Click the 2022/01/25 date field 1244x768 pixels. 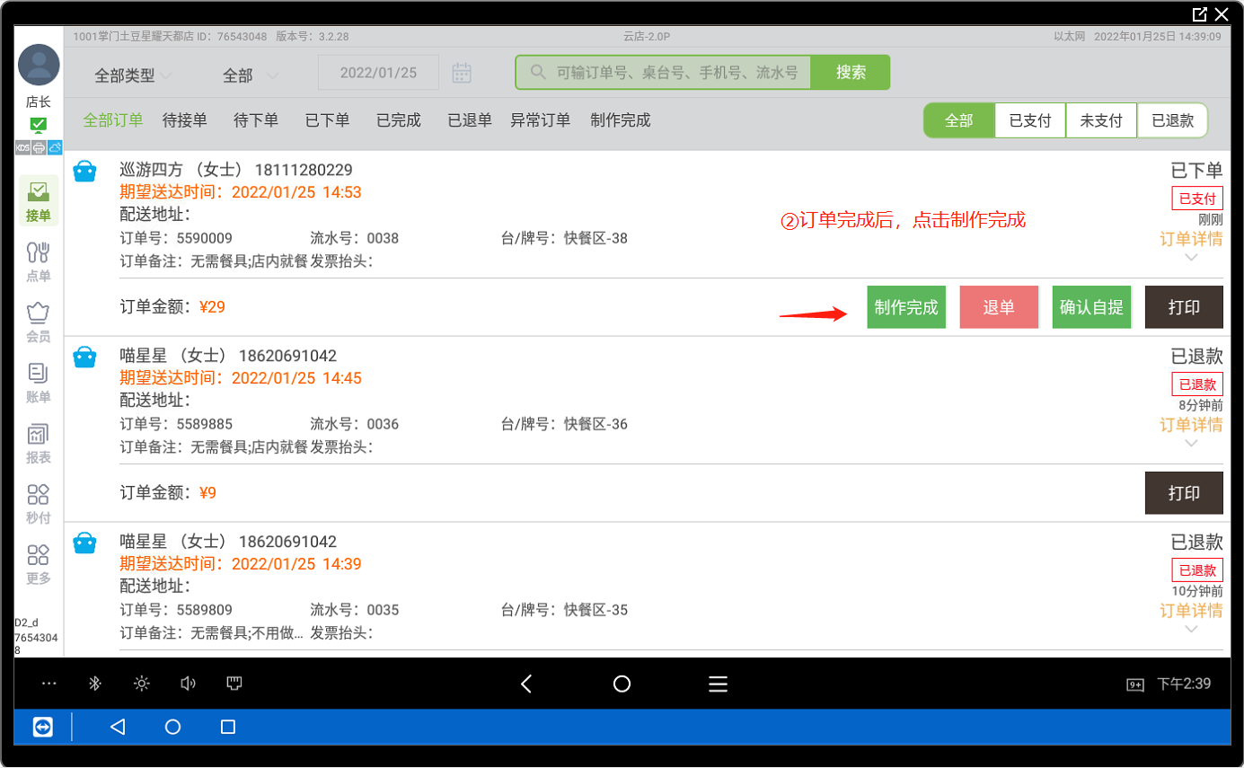tap(378, 73)
